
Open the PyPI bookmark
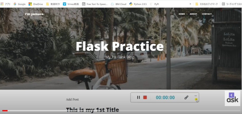(154, 4)
